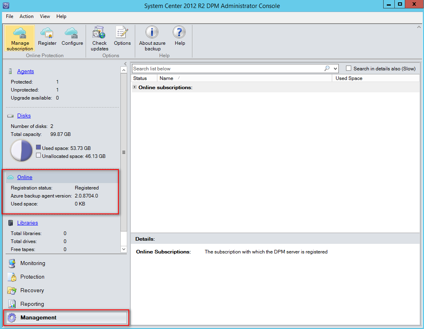Click the search magnifier icon

327,68
